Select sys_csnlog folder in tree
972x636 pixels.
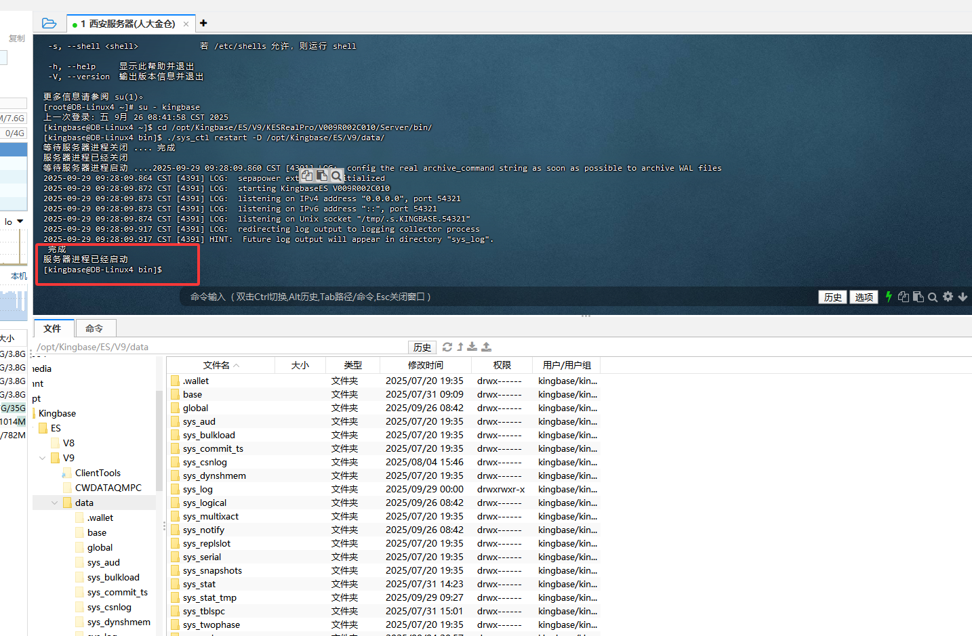109,607
